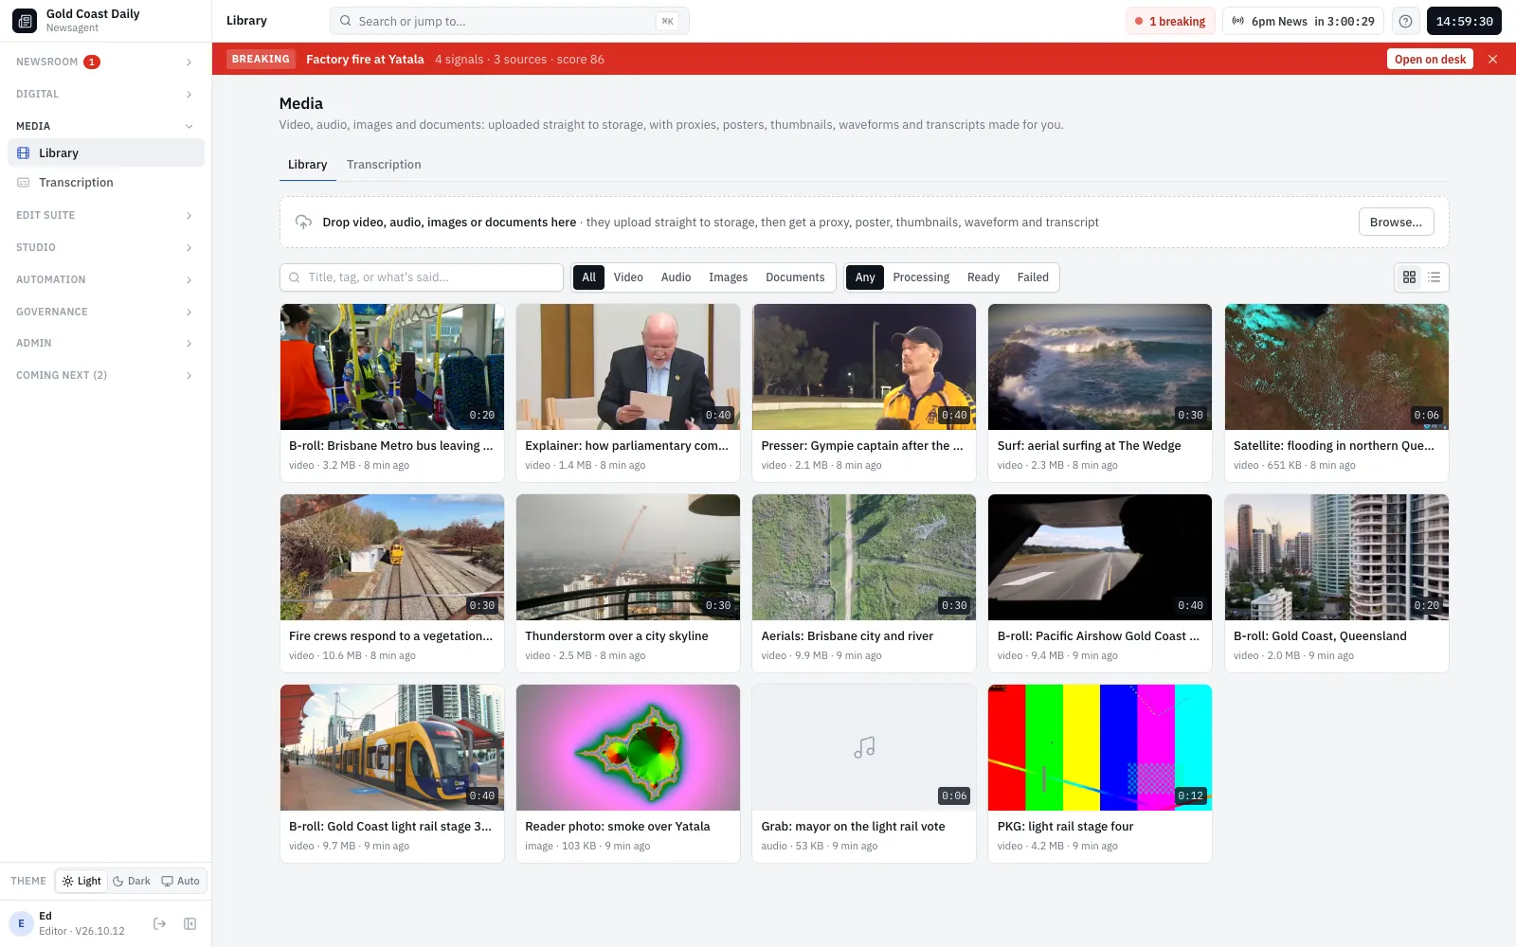Open Reader photo smoke over Yatala
This screenshot has width=1516, height=947.
point(628,747)
